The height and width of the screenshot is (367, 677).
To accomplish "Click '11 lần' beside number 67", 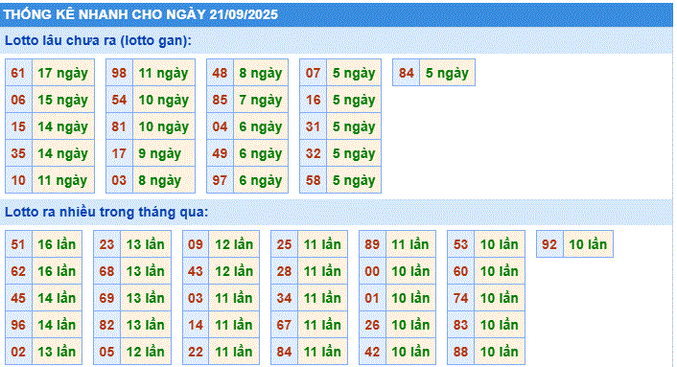I will coord(322,324).
